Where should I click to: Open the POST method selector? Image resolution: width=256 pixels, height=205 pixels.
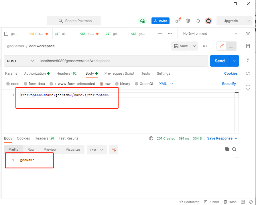point(20,61)
